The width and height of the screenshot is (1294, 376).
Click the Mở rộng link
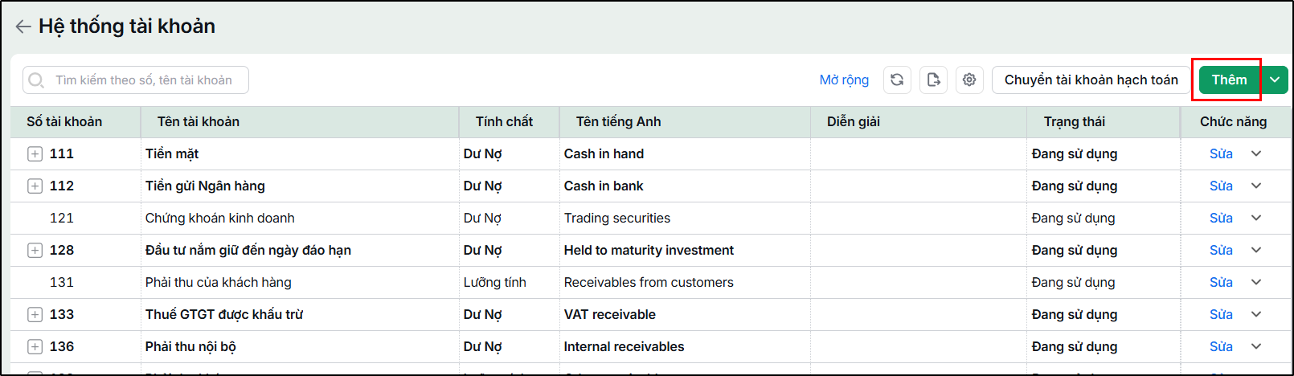click(x=844, y=80)
